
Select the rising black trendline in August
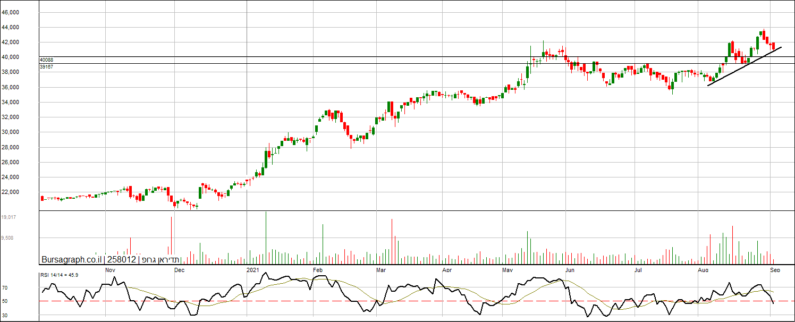(744, 66)
